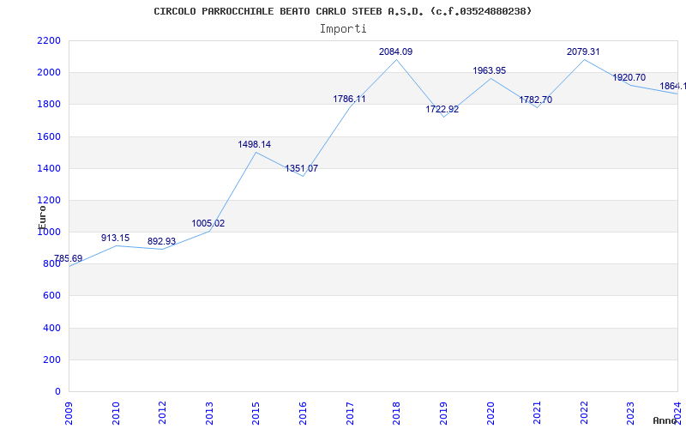Click the 2010 year axis label
686x429 pixels.
pyautogui.click(x=116, y=413)
